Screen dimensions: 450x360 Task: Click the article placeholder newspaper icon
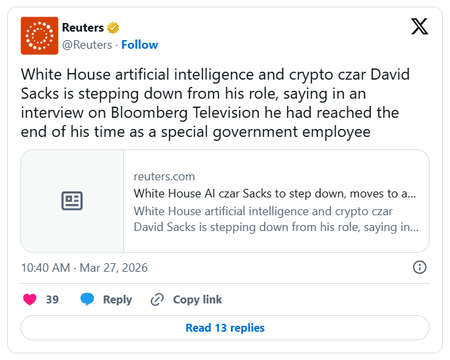click(72, 201)
